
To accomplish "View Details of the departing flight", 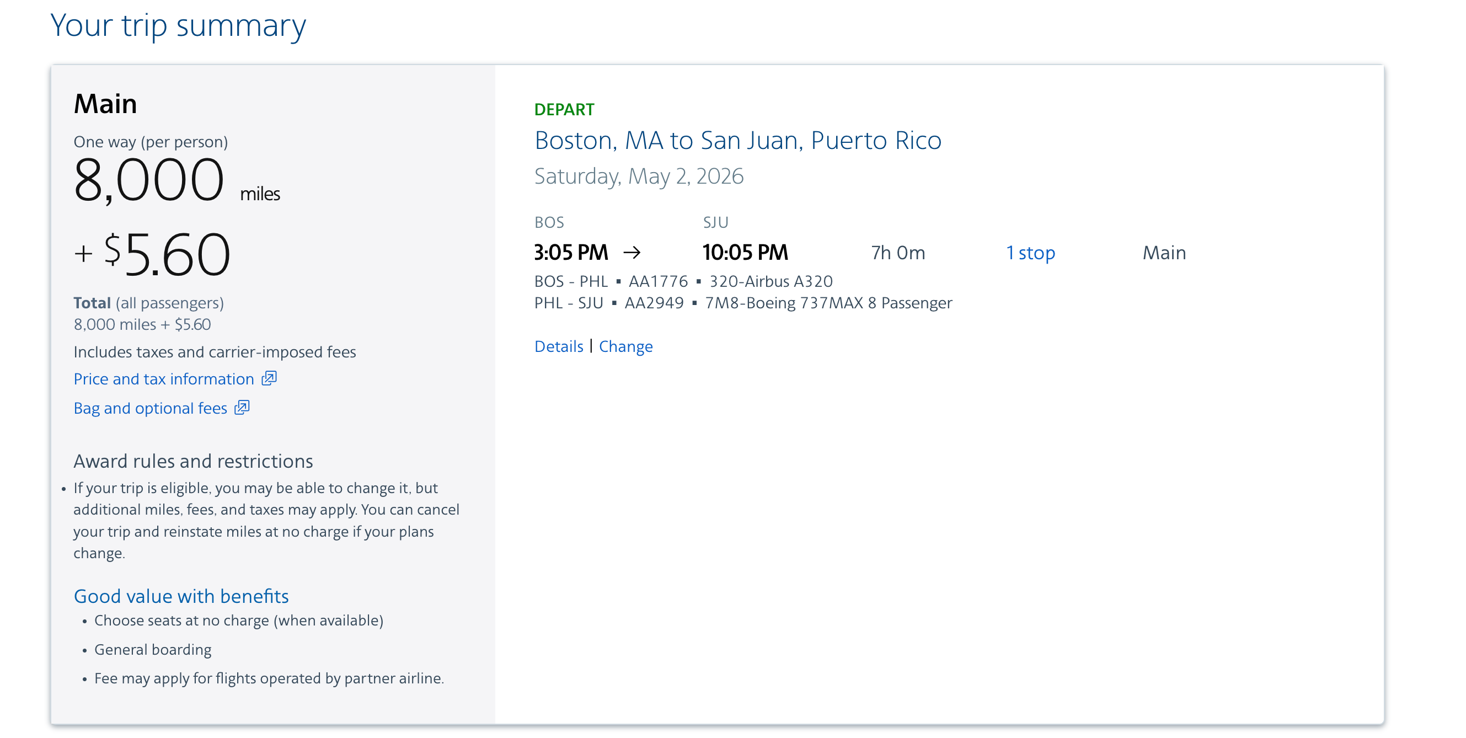I will tap(558, 346).
